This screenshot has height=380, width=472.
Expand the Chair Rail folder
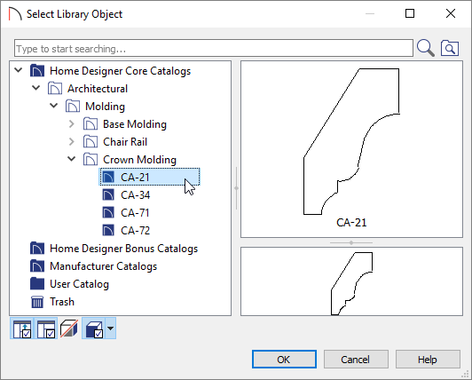click(71, 142)
